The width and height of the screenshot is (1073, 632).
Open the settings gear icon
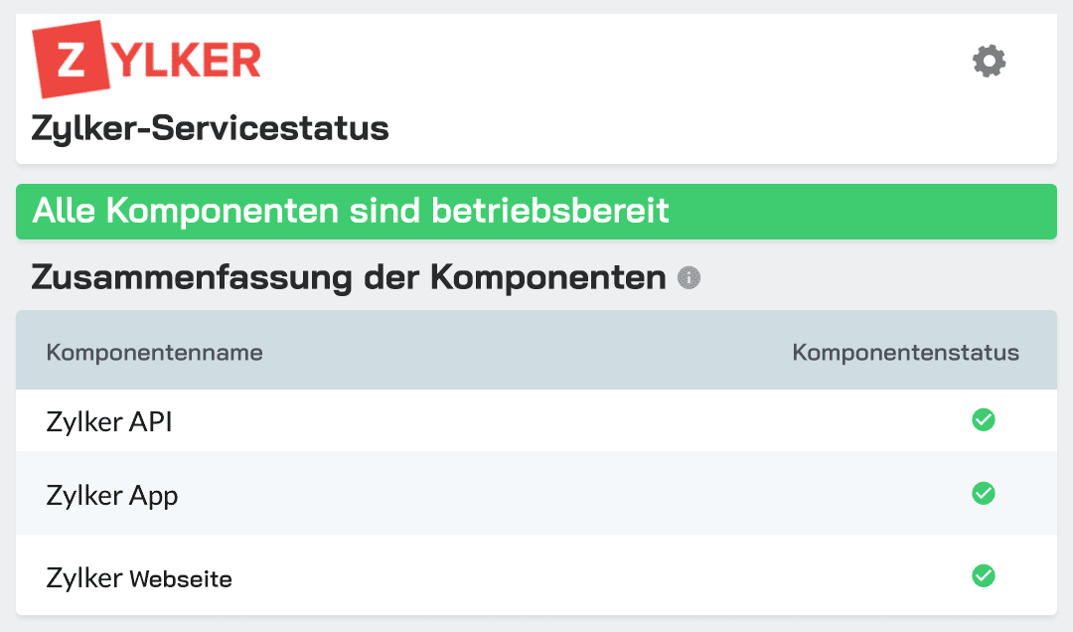(x=988, y=61)
